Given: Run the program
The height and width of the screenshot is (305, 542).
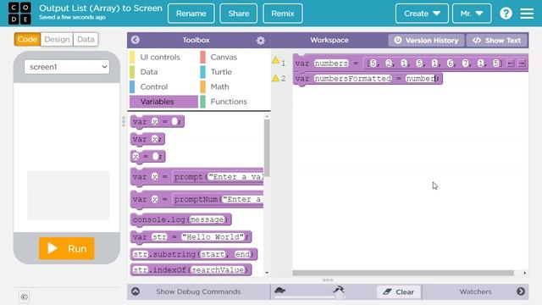Looking at the screenshot, I should 67,248.
